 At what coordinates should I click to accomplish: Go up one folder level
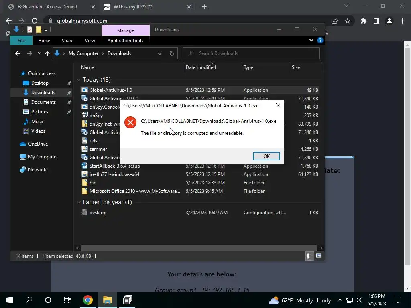(x=47, y=53)
